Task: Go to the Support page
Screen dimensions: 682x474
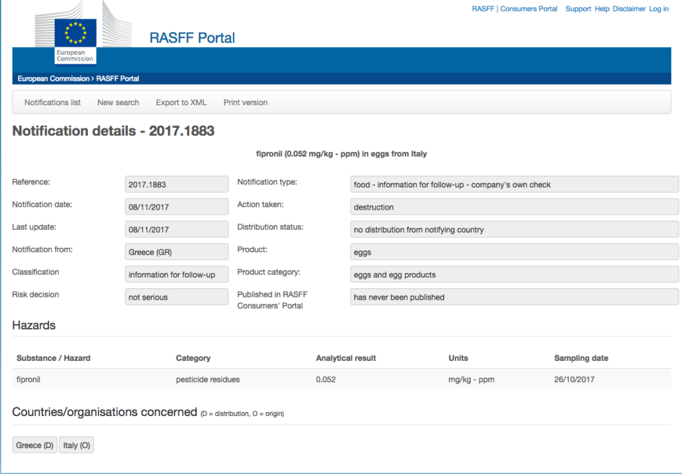Action: tap(578, 9)
